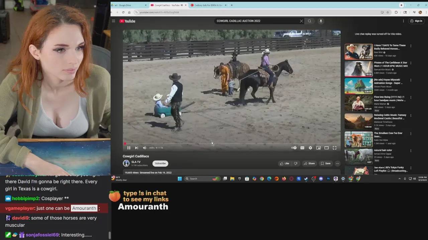Switch to the Cadbury Sells tab
This screenshot has height=240, width=428.
click(x=208, y=5)
